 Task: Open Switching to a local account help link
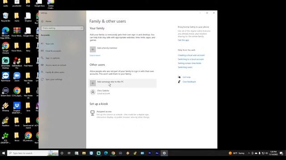pos(191,59)
